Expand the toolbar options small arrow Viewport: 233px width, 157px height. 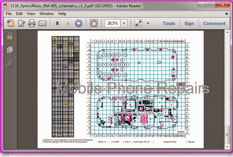click(148, 23)
